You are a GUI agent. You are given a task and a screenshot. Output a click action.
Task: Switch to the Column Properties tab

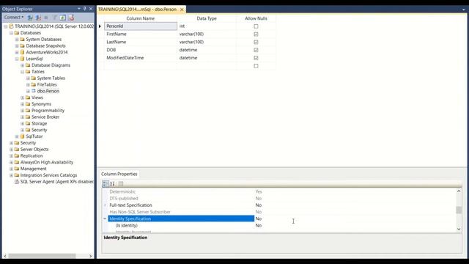119,174
